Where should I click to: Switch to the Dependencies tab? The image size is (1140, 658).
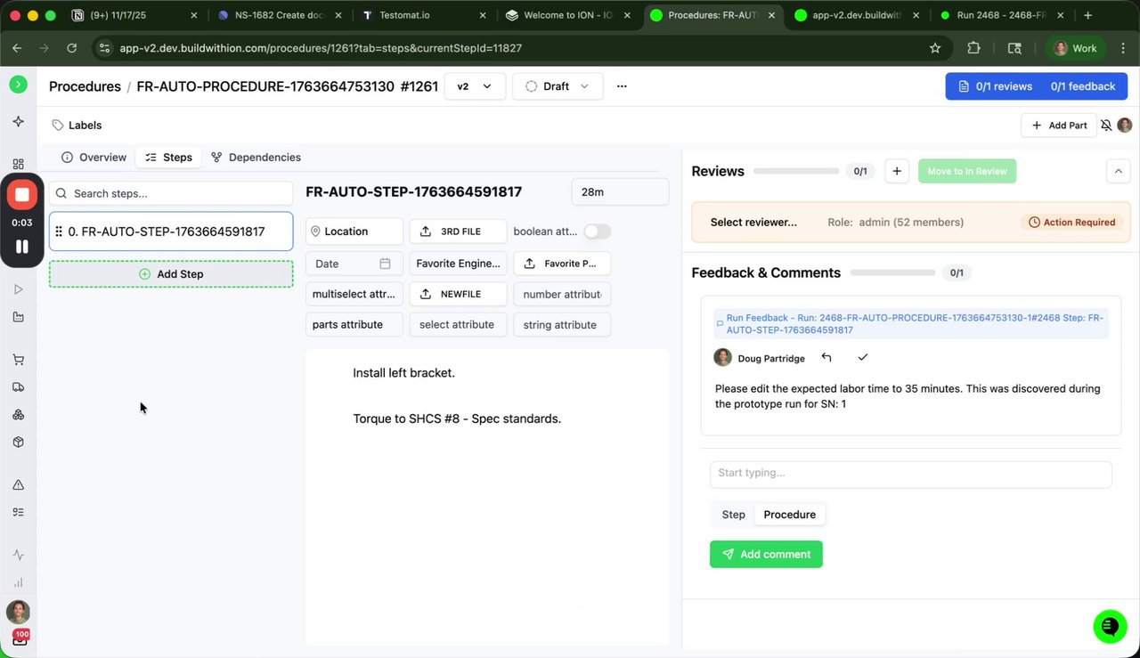pos(256,158)
